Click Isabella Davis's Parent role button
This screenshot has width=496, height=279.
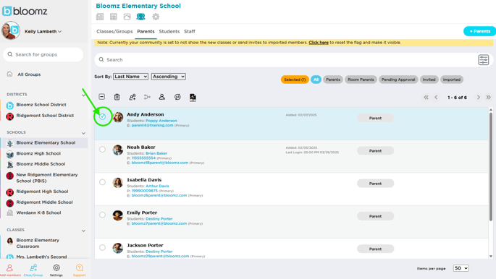click(x=376, y=184)
